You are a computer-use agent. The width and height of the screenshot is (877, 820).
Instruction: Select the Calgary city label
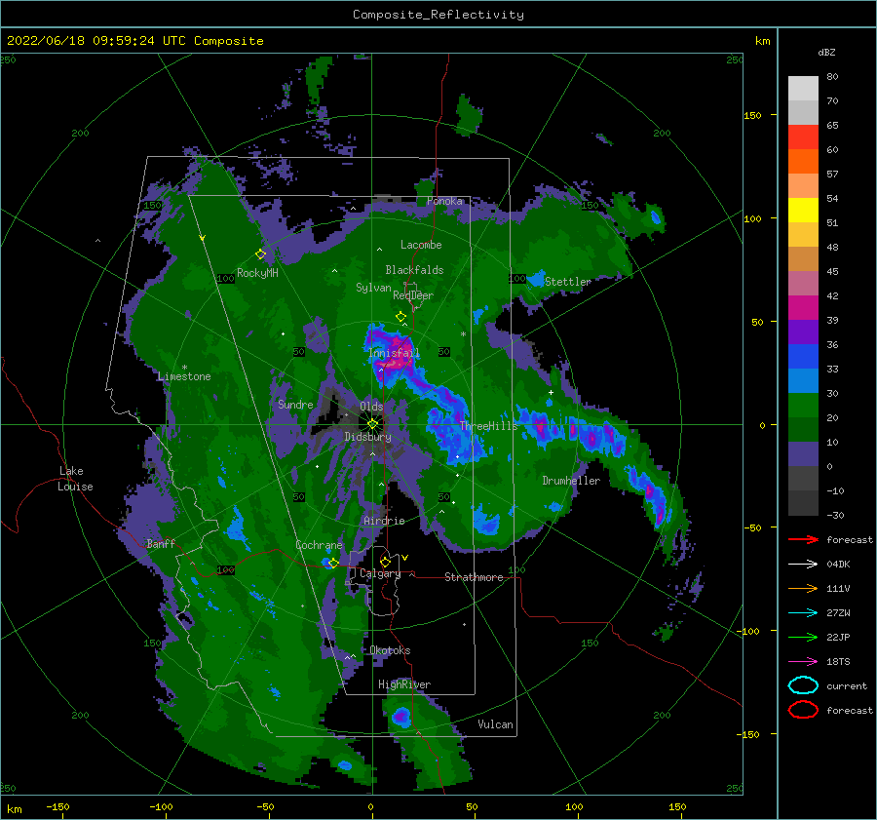point(380,573)
